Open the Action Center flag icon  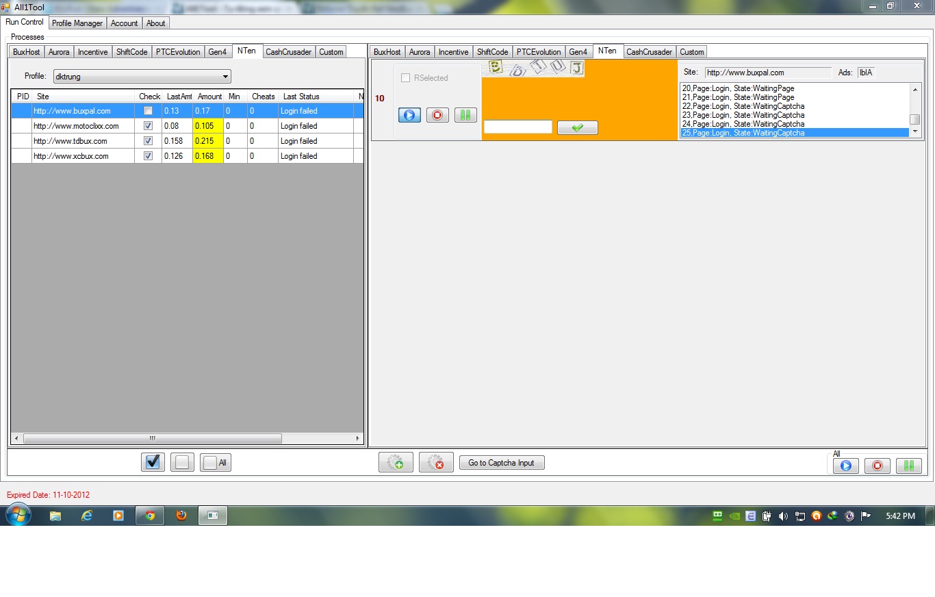(x=865, y=516)
